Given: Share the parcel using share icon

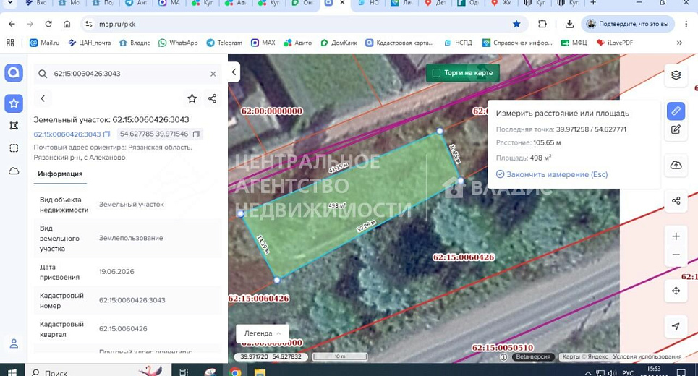Looking at the screenshot, I should (x=213, y=98).
